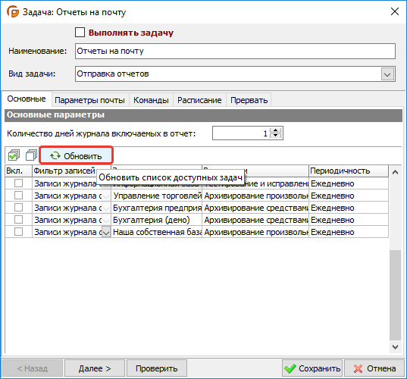Select the Бухгалтерия (демо) cell
The width and height of the screenshot is (407, 379).
(157, 220)
